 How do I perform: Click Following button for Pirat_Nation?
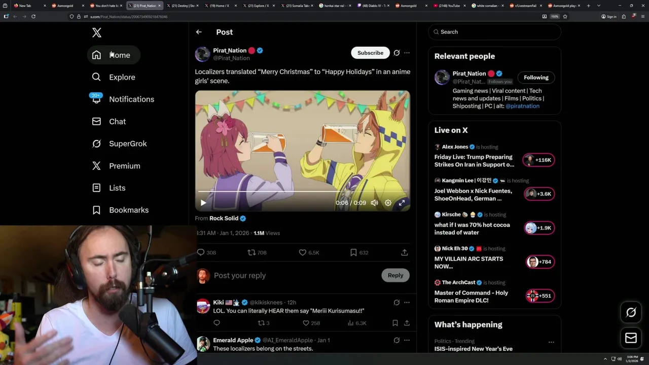[536, 78]
